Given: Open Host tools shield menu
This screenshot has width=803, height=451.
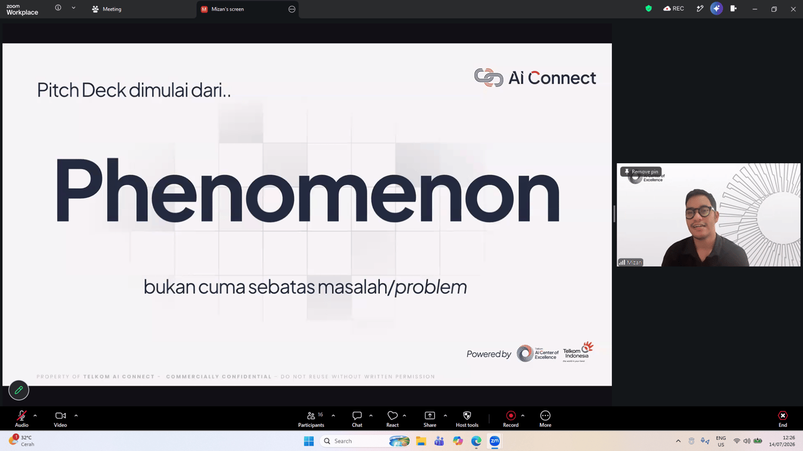Looking at the screenshot, I should pyautogui.click(x=467, y=419).
